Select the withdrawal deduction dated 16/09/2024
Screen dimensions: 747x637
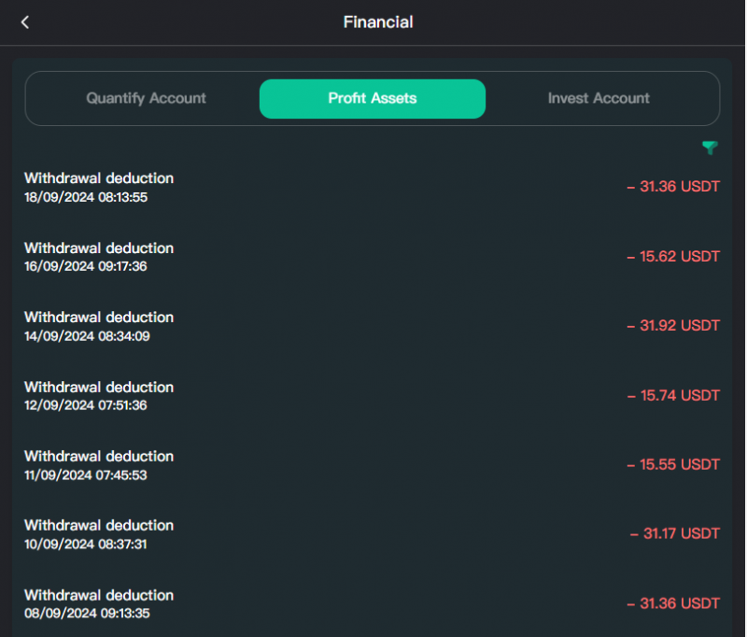tap(99, 257)
